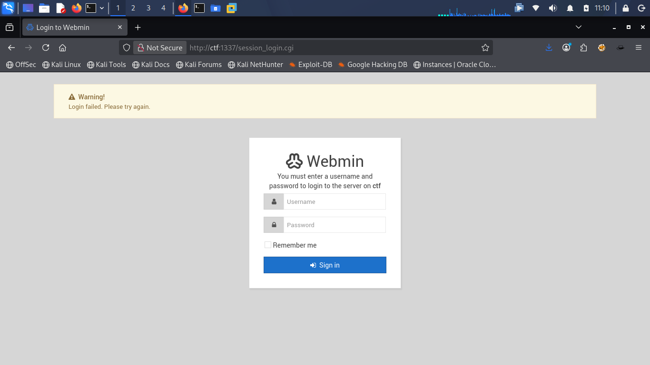
Task: Click the clock showing 11:10
Action: [x=602, y=8]
